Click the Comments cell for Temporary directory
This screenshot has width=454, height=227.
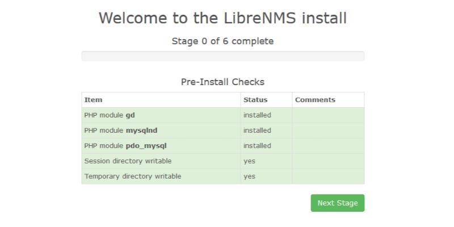tap(328, 176)
